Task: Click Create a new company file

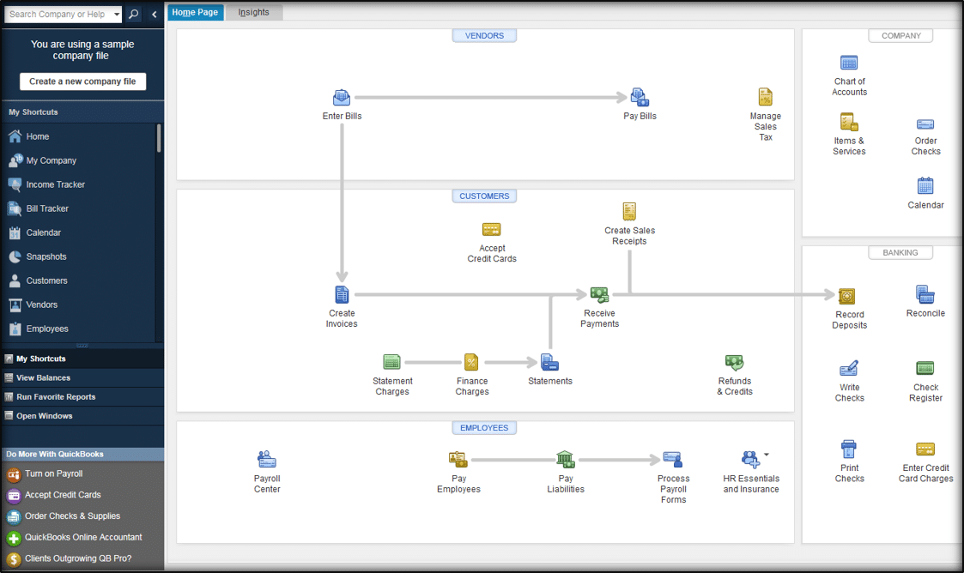Action: [82, 81]
